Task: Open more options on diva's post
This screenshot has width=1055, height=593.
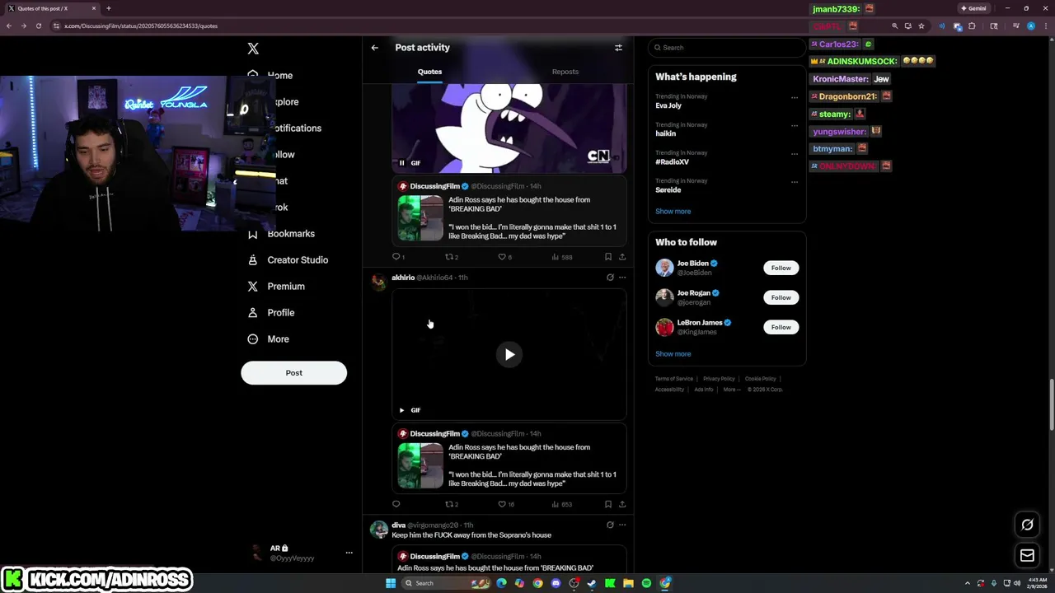Action: [x=622, y=525]
